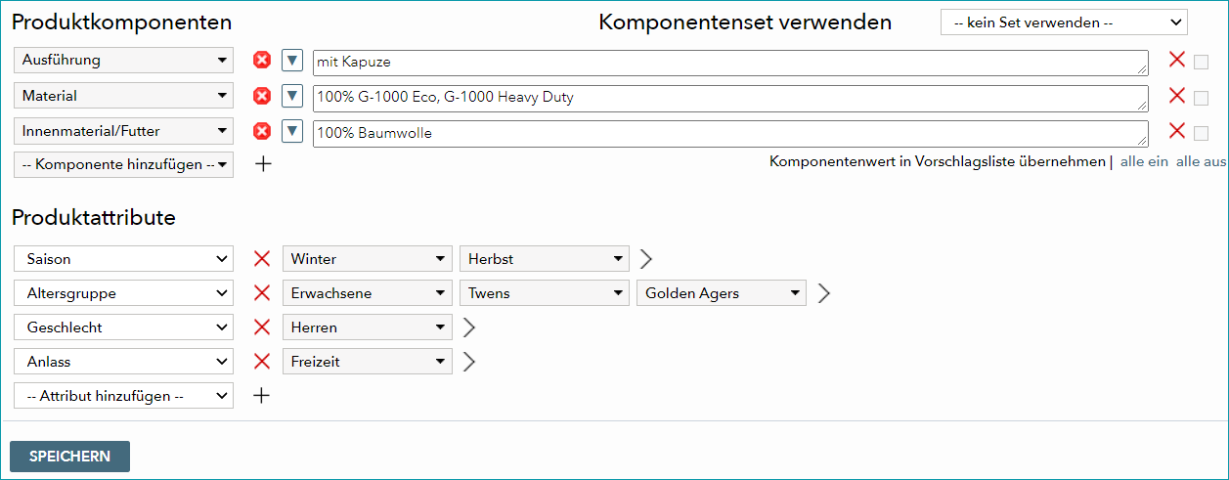Change the Twens age group dropdown
This screenshot has width=1229, height=480.
tap(545, 293)
